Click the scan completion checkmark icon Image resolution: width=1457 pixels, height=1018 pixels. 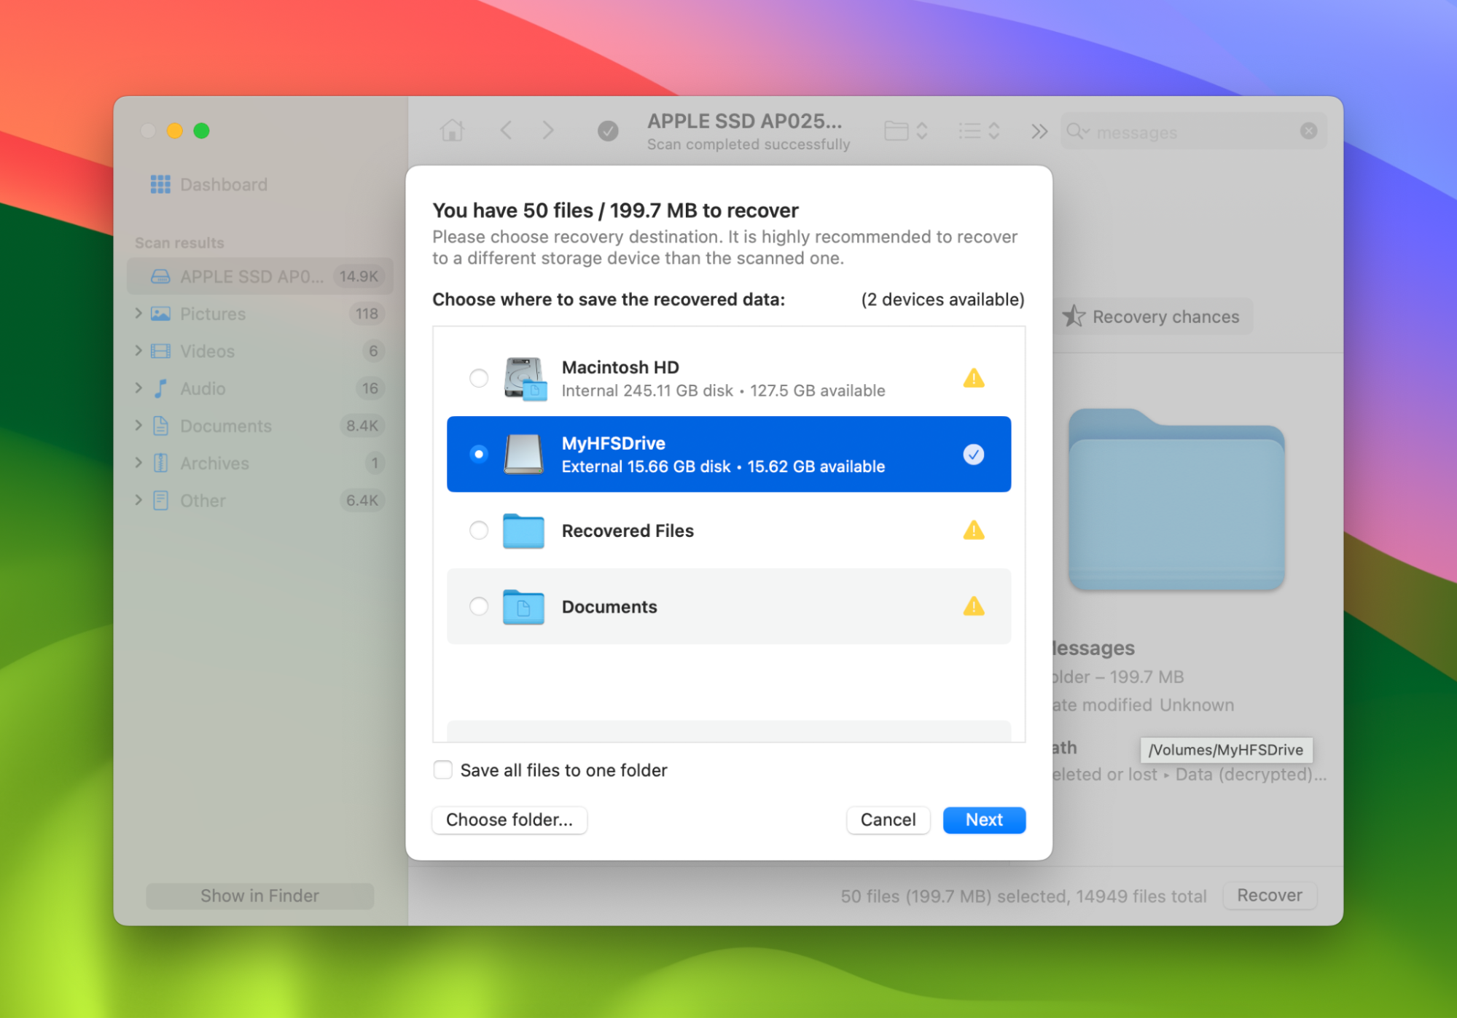609,130
